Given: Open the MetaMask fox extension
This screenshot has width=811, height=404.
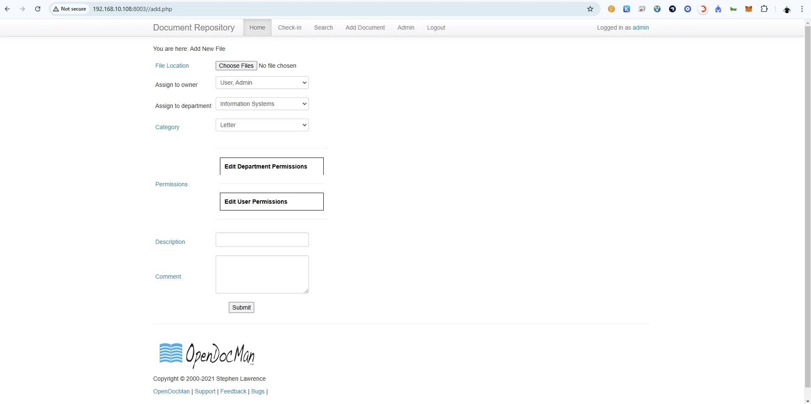Looking at the screenshot, I should pos(749,9).
